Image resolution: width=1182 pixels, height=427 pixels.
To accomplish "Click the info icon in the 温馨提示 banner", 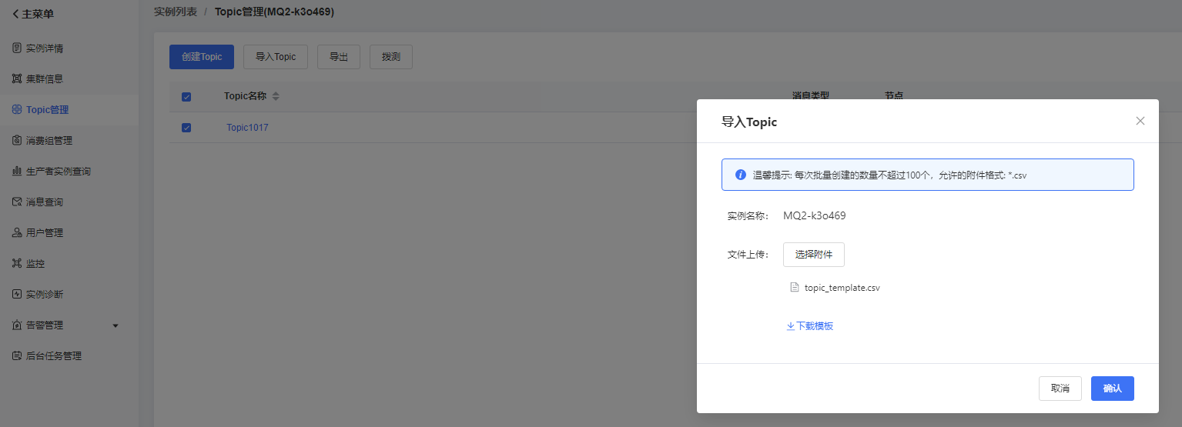I will (x=741, y=175).
